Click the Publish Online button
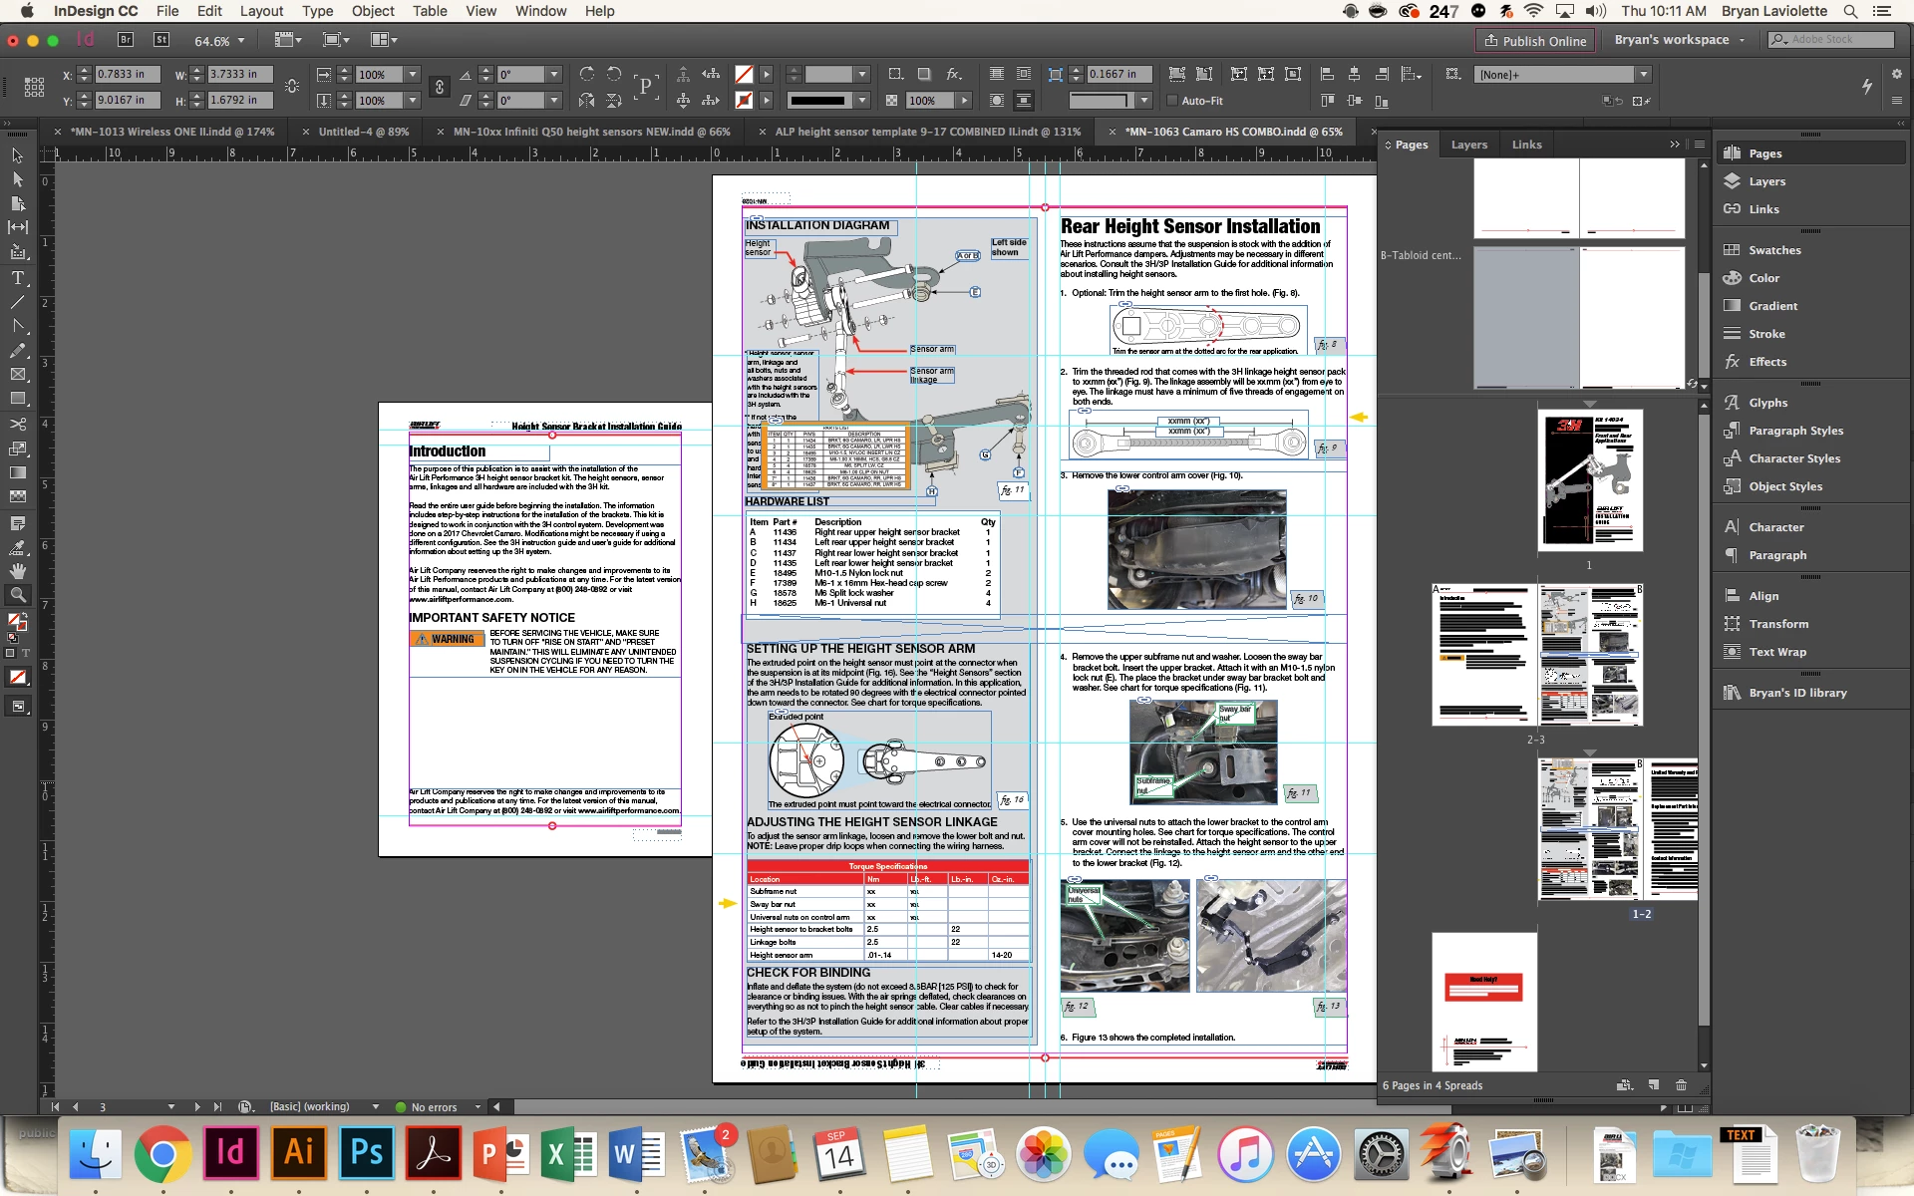 tap(1535, 41)
